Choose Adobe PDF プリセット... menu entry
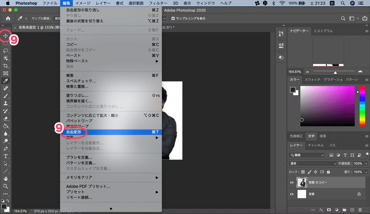Viewport: 370px width, 214px height. pos(111,186)
